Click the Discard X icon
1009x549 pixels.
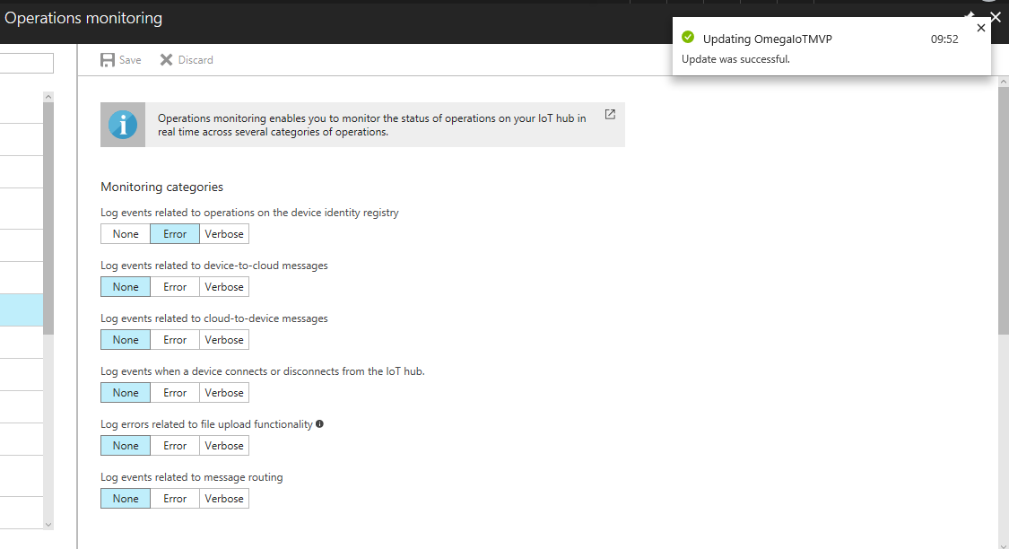click(166, 60)
